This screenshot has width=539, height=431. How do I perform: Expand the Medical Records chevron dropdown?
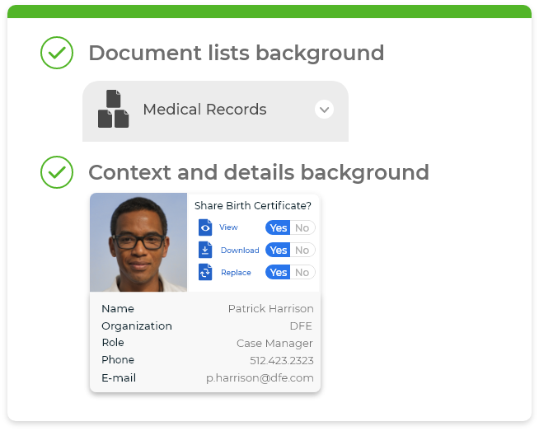[324, 110]
